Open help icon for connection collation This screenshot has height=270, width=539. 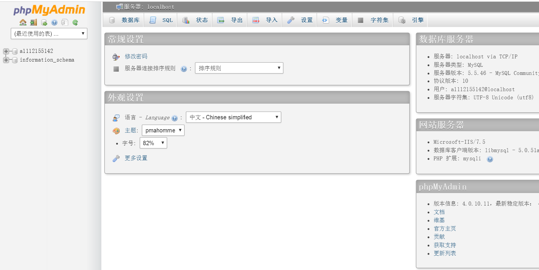pyautogui.click(x=184, y=69)
